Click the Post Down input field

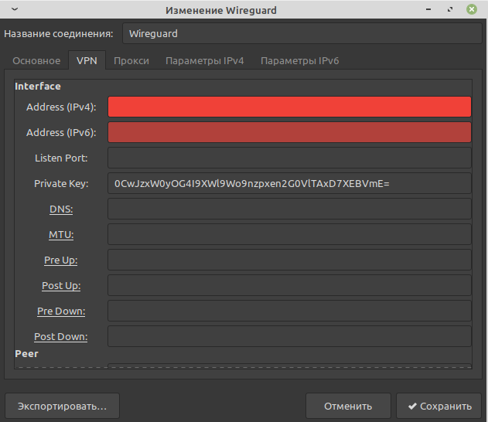point(289,336)
